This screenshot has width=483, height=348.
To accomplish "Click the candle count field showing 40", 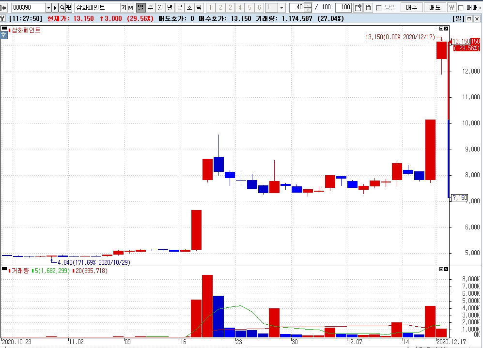I will point(297,7).
